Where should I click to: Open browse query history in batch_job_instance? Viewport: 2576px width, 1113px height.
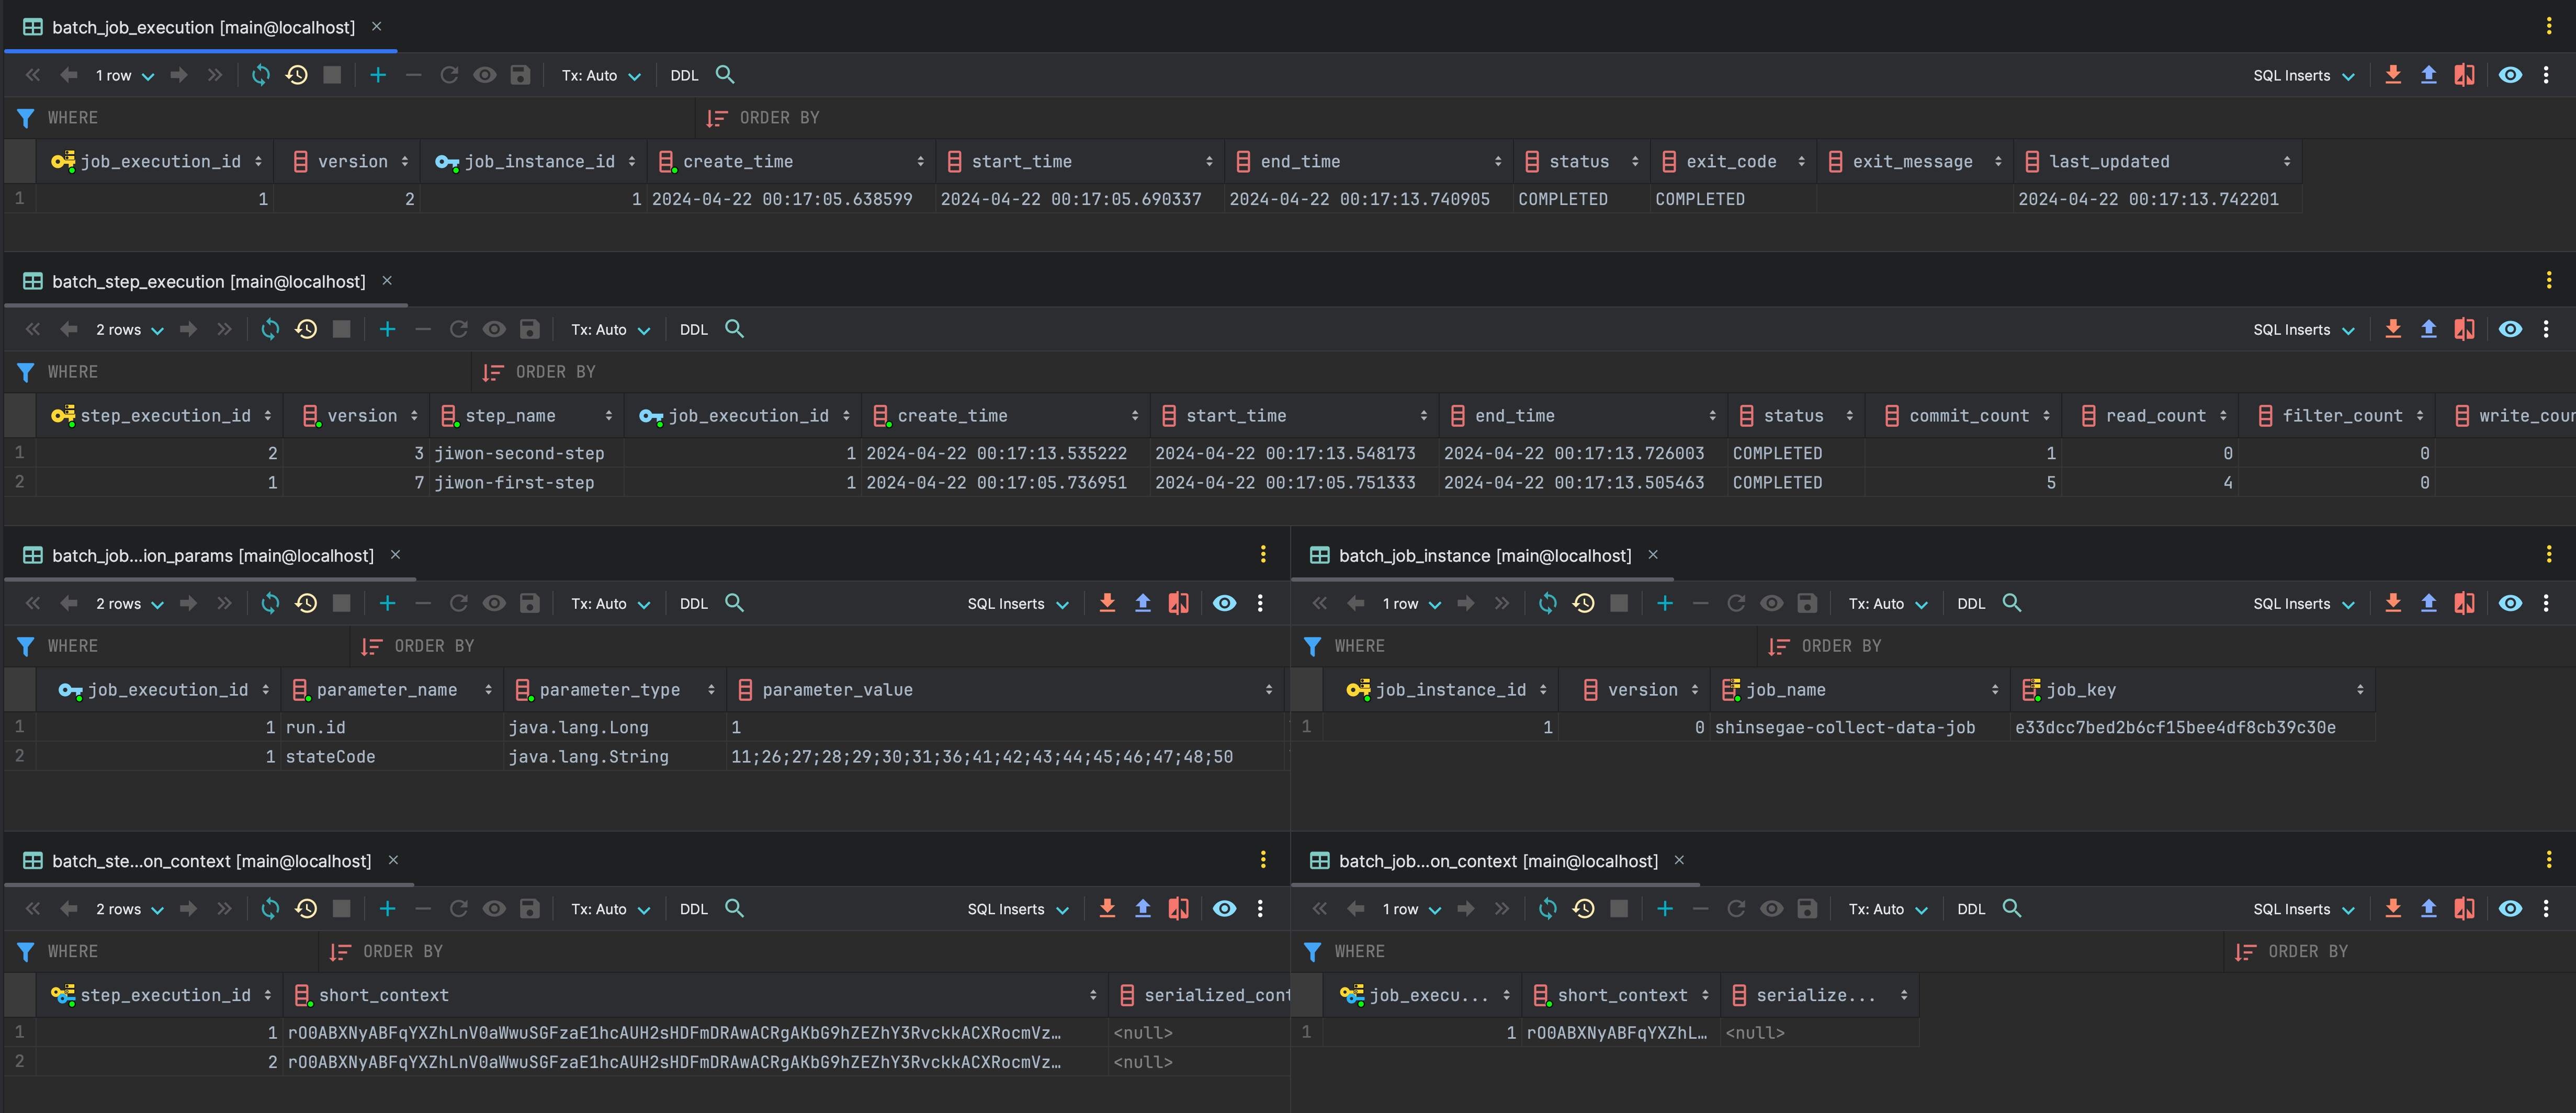[x=1583, y=603]
